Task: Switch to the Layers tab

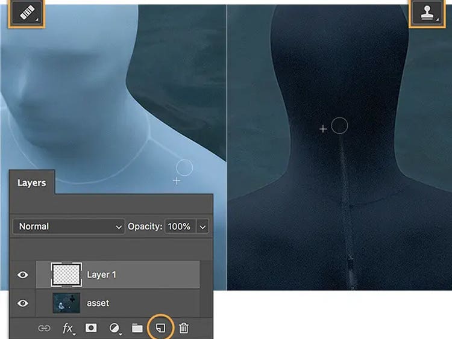Action: click(32, 183)
